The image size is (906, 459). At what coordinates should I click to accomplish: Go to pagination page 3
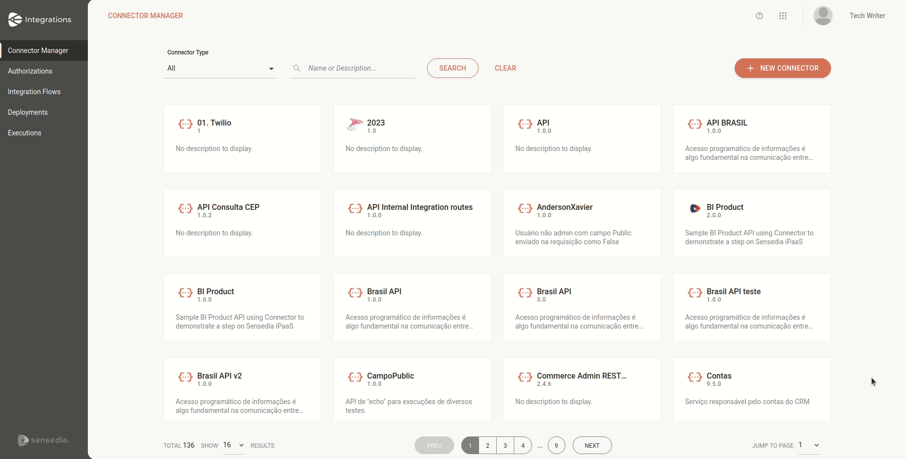[x=505, y=445]
